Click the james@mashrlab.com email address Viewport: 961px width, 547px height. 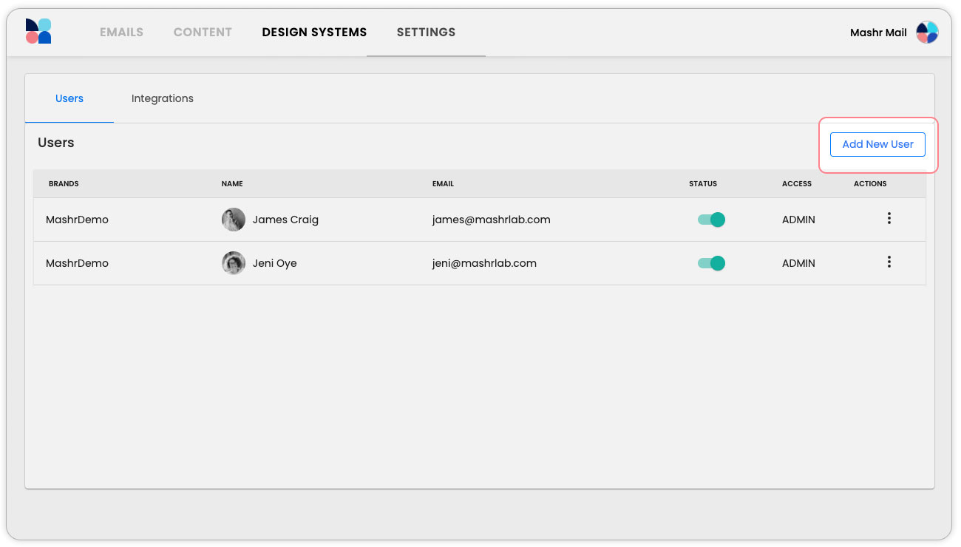(x=491, y=220)
